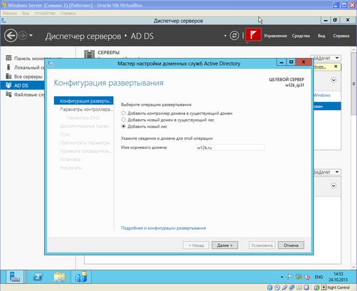Click the СЕРВЕРЫ tile icon
Image resolution: width=357 pixels, height=291 pixels.
click(x=89, y=54)
